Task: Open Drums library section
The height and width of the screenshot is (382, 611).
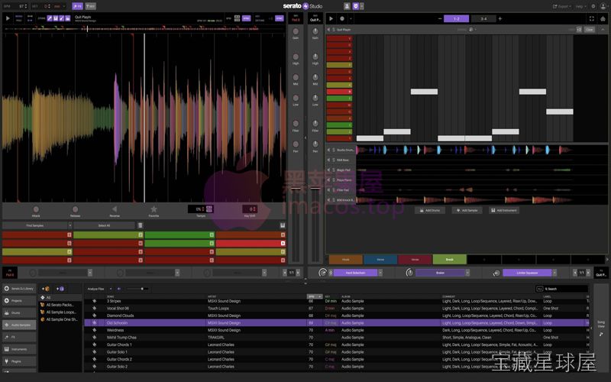Action: point(19,312)
